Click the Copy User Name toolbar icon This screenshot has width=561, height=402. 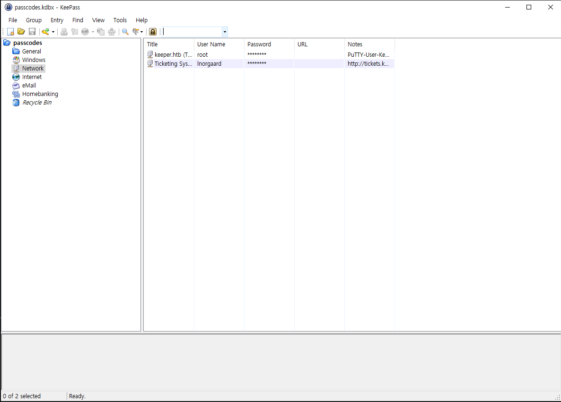[64, 32]
